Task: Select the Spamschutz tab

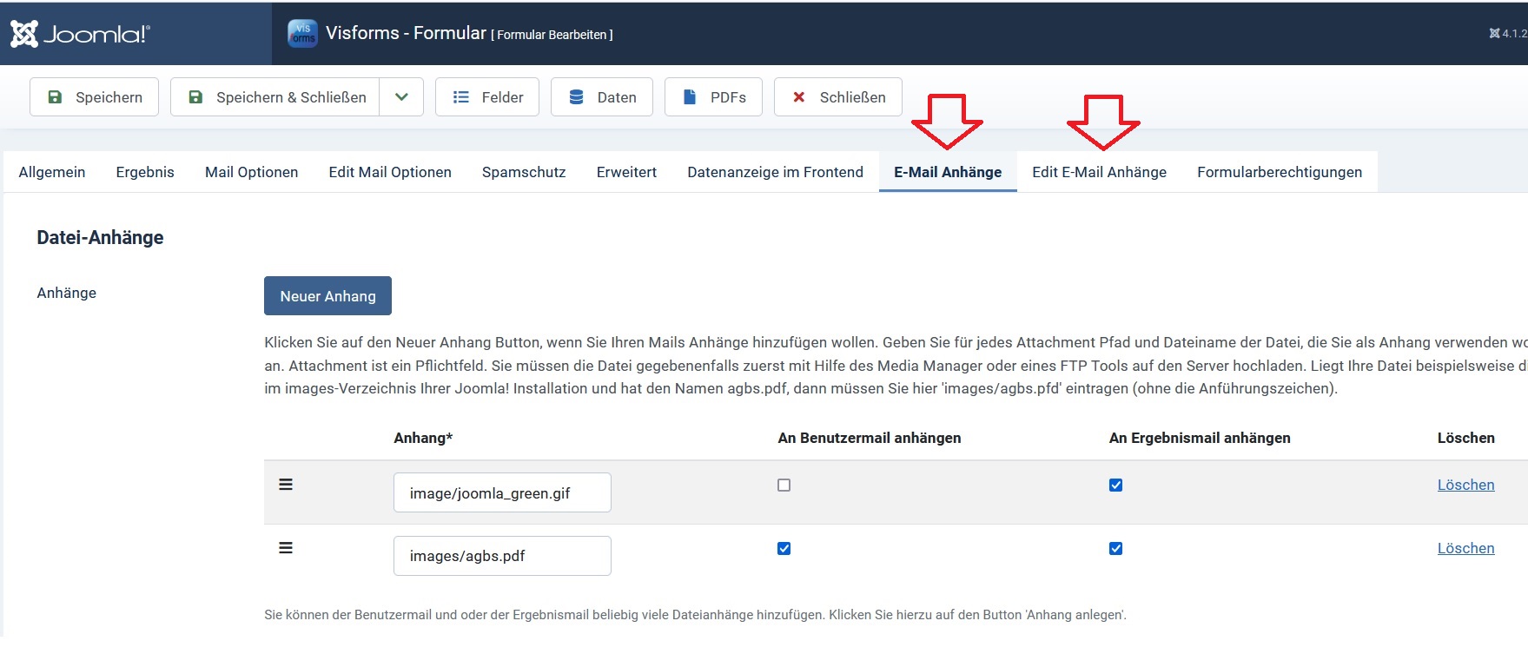Action: [524, 172]
